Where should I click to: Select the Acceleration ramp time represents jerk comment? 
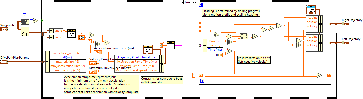point(101,84)
